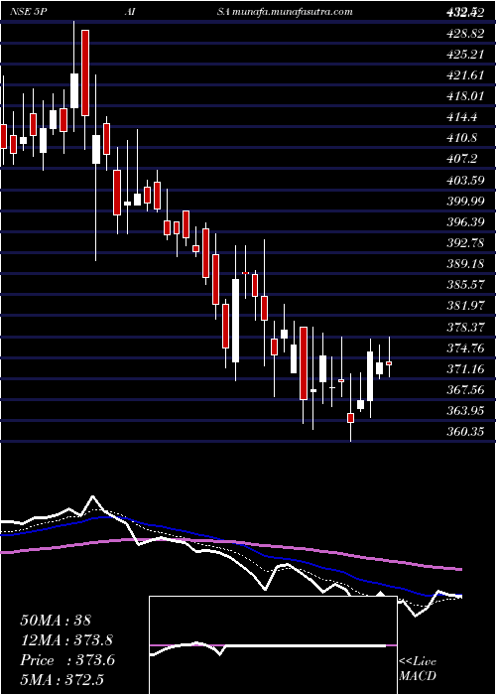Click the 385.57 price axis label
The image size is (496, 695).
464,285
